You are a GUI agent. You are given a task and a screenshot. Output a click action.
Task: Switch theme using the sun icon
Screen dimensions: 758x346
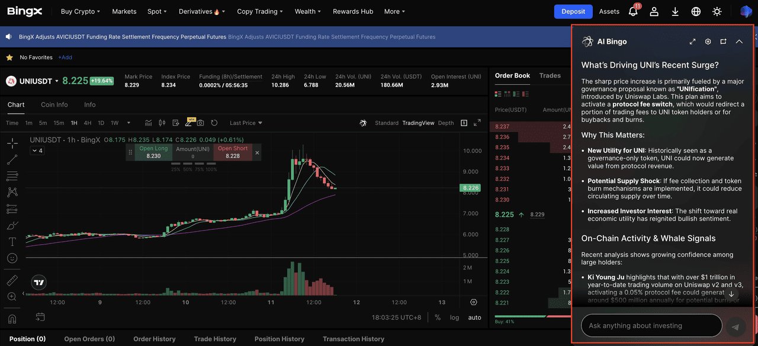coord(717,11)
